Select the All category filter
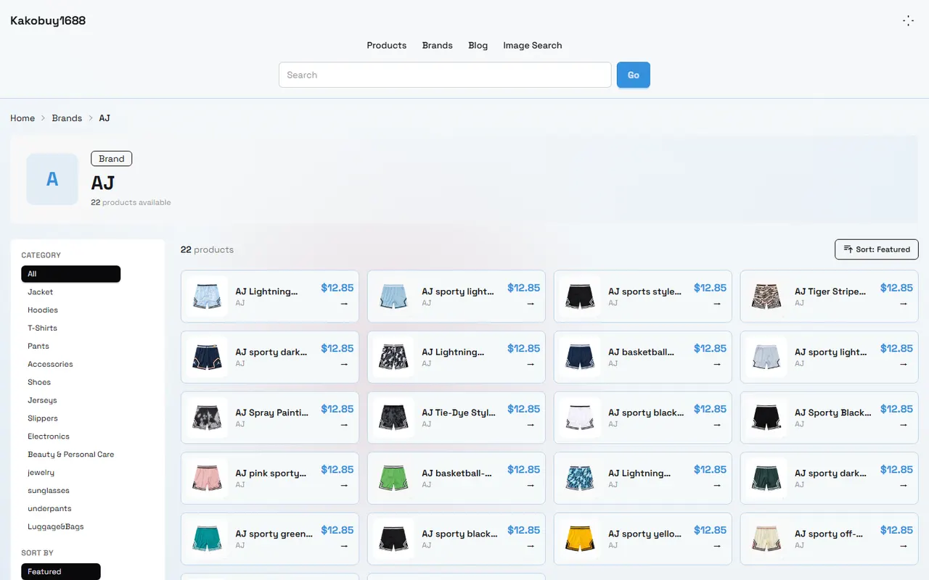 [71, 274]
